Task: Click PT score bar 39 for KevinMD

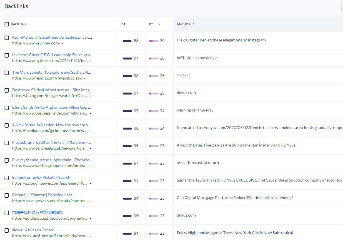Action: click(x=154, y=41)
